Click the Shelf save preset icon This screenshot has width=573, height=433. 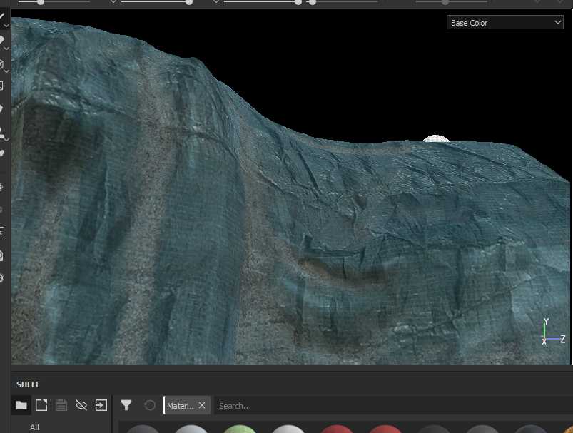point(61,405)
